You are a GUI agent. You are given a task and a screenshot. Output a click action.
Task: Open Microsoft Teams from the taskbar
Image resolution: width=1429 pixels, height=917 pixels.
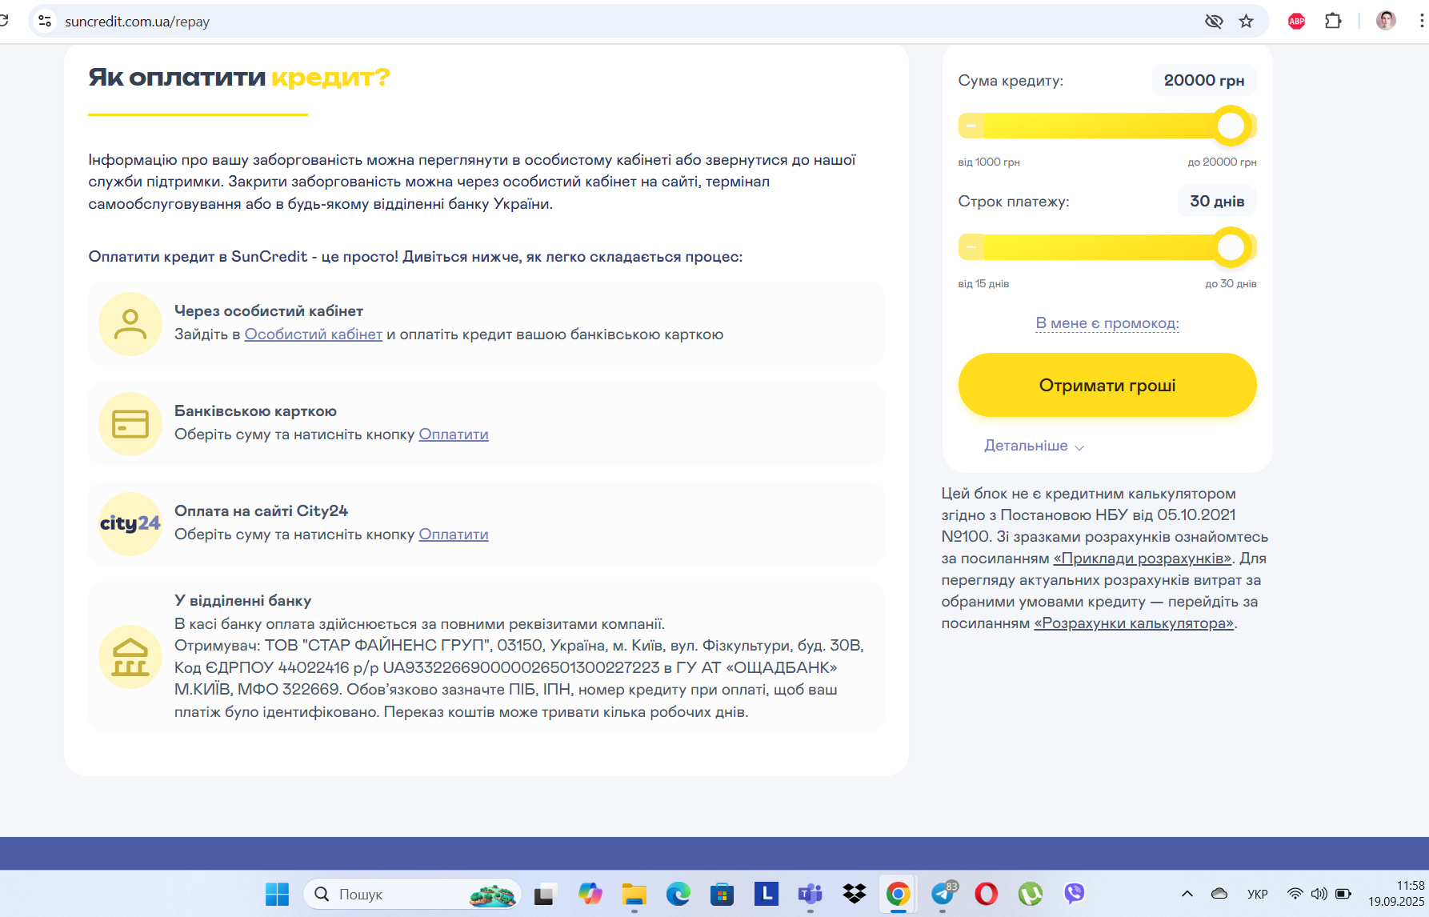811,894
